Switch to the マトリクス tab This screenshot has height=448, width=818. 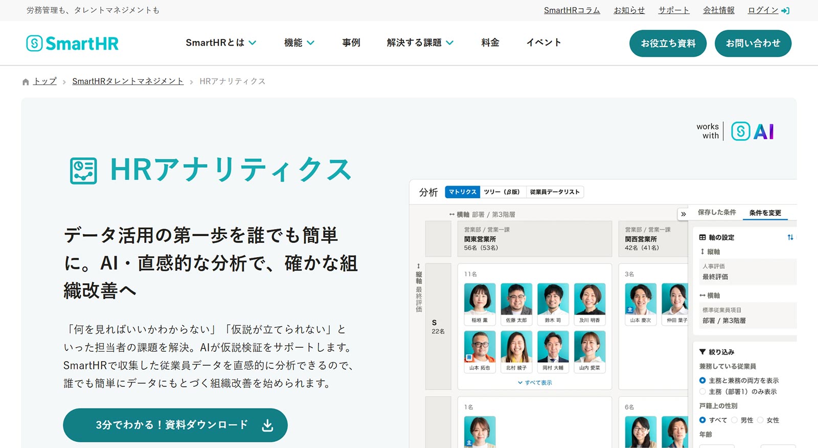463,192
